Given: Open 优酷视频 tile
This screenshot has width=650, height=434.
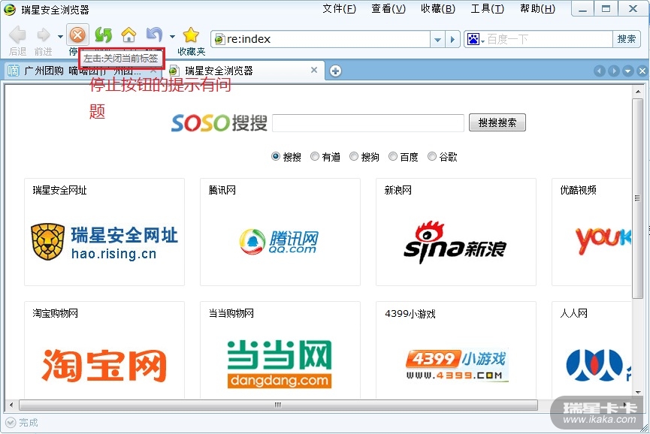Looking at the screenshot, I should [x=591, y=232].
